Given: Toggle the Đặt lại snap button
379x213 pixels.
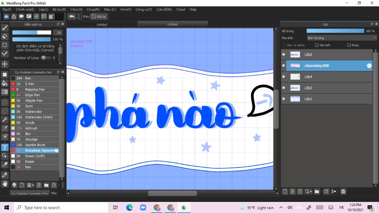Looking at the screenshot, I should (x=98, y=16).
